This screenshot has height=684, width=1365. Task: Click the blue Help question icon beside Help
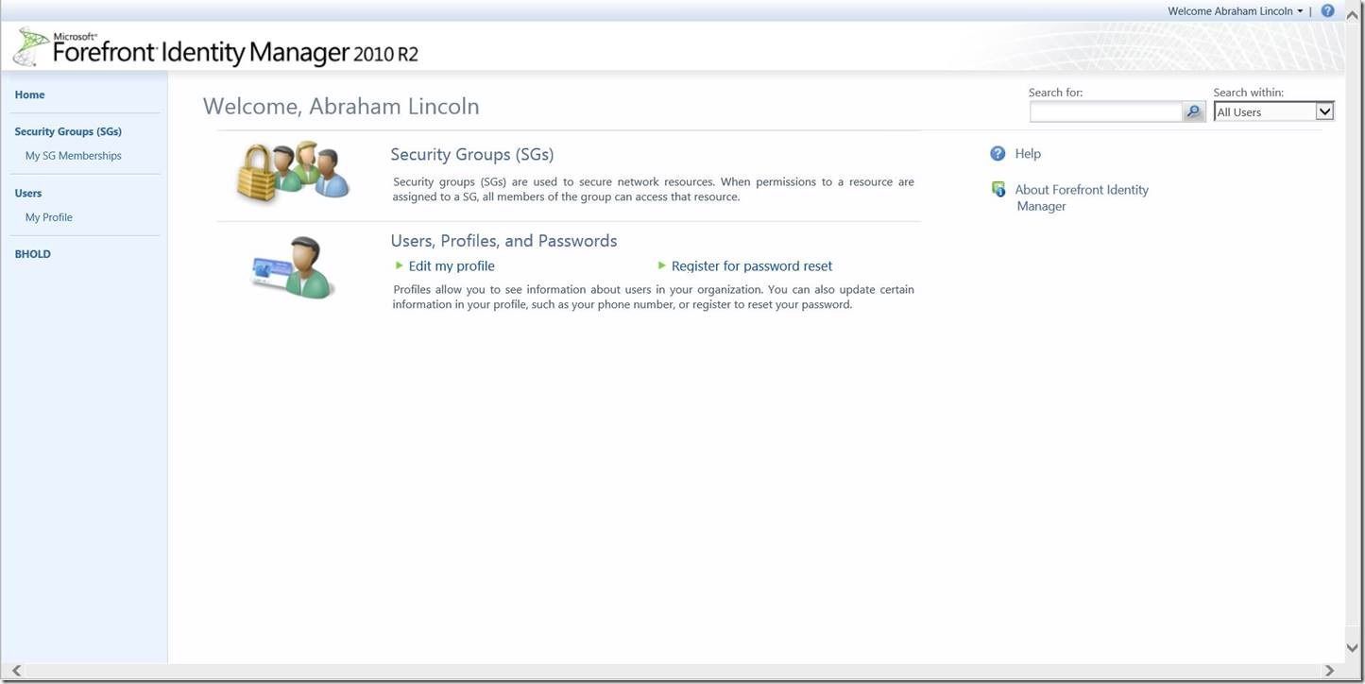998,154
